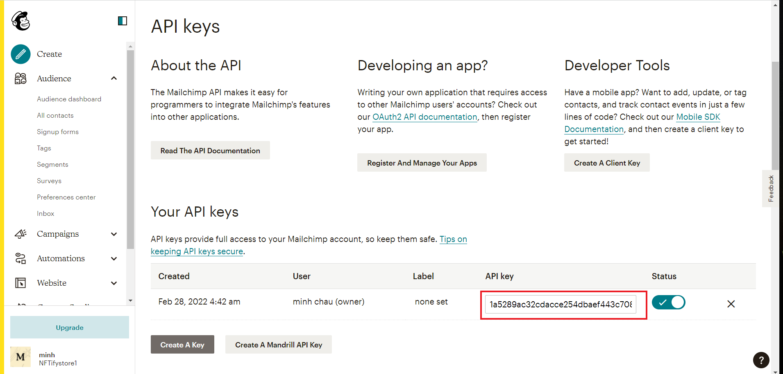Click Register And Manage Your Apps
783x374 pixels.
coord(422,163)
